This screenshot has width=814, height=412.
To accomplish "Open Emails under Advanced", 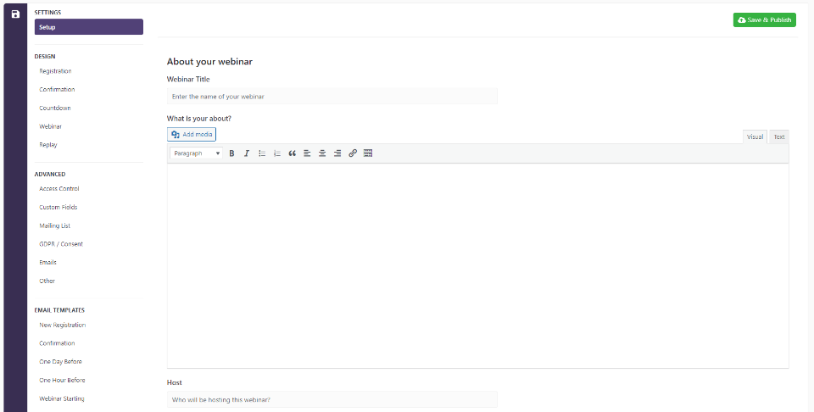I will tap(47, 263).
